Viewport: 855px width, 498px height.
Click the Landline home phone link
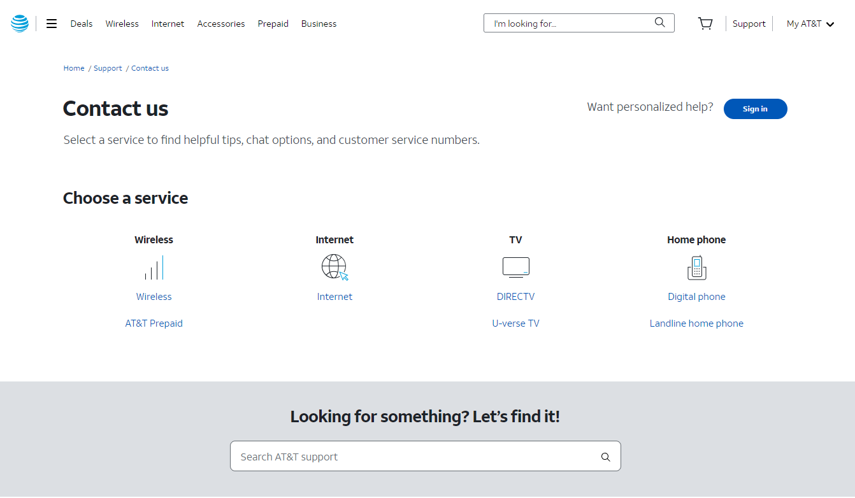click(696, 323)
